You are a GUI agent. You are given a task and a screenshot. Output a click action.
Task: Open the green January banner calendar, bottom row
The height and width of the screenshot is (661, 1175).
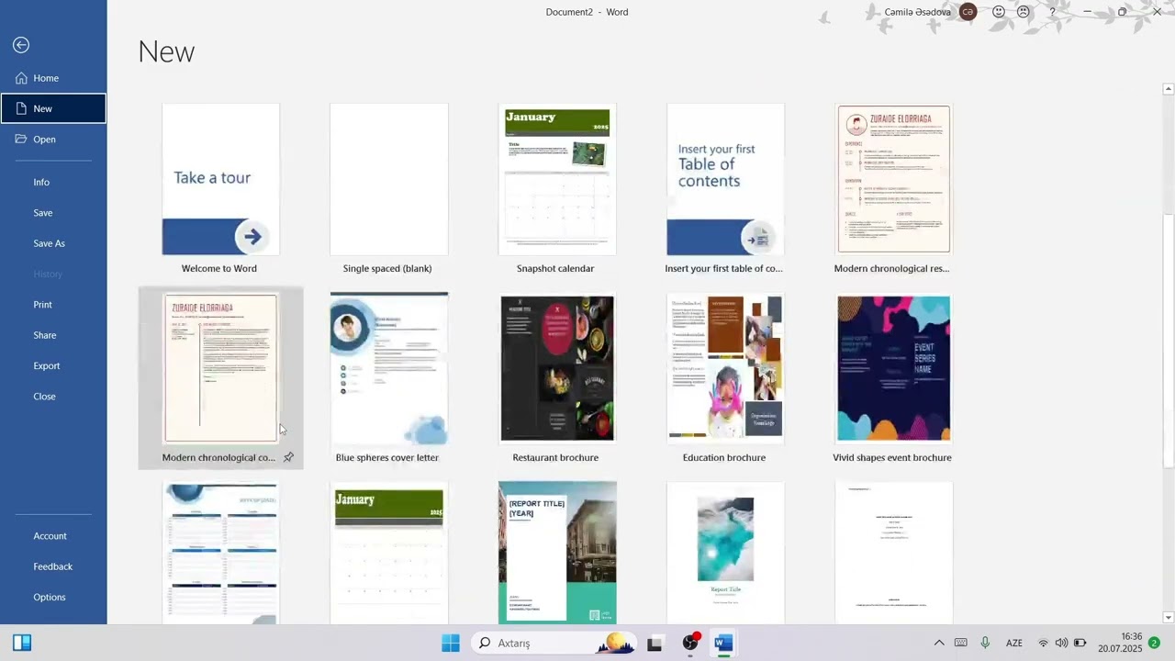pos(389,553)
